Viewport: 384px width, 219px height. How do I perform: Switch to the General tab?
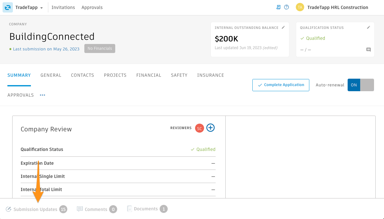[51, 75]
